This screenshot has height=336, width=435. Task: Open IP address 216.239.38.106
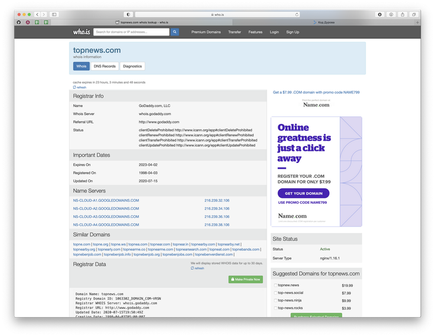217,225
